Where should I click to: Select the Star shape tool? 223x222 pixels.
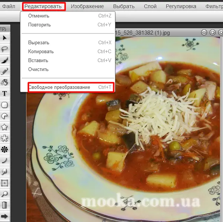click(4, 127)
